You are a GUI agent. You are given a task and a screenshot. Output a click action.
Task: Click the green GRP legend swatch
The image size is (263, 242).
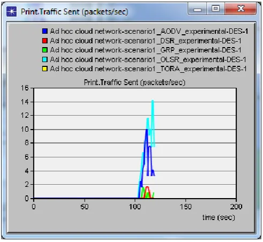click(45, 50)
